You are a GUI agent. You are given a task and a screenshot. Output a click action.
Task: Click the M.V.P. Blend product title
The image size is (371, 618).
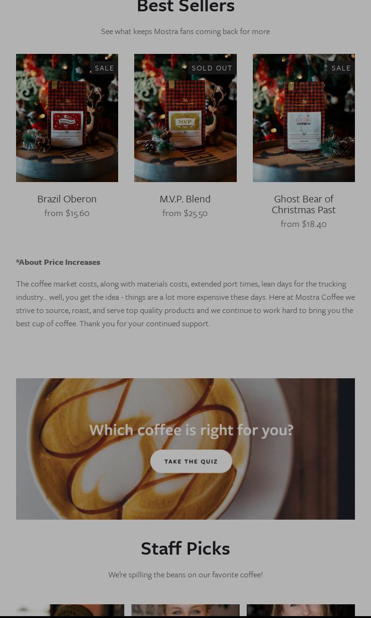pyautogui.click(x=185, y=199)
